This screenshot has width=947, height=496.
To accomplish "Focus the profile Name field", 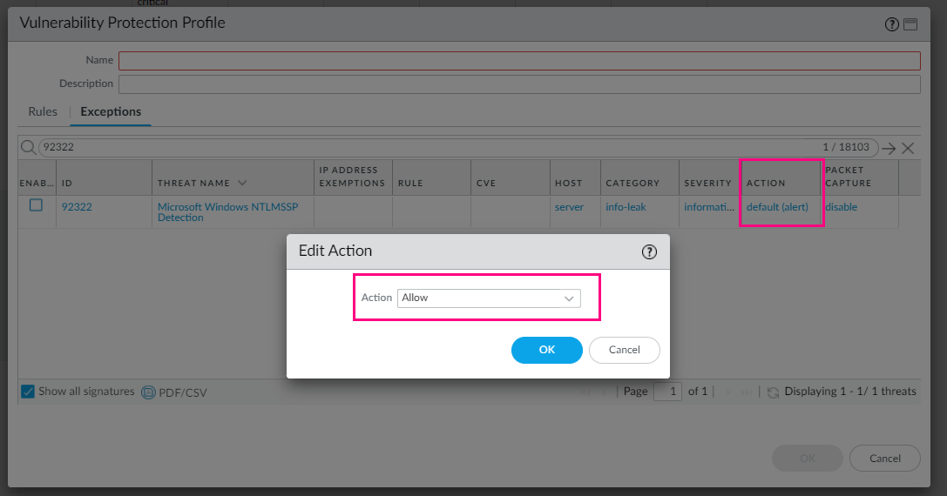I will coord(519,61).
